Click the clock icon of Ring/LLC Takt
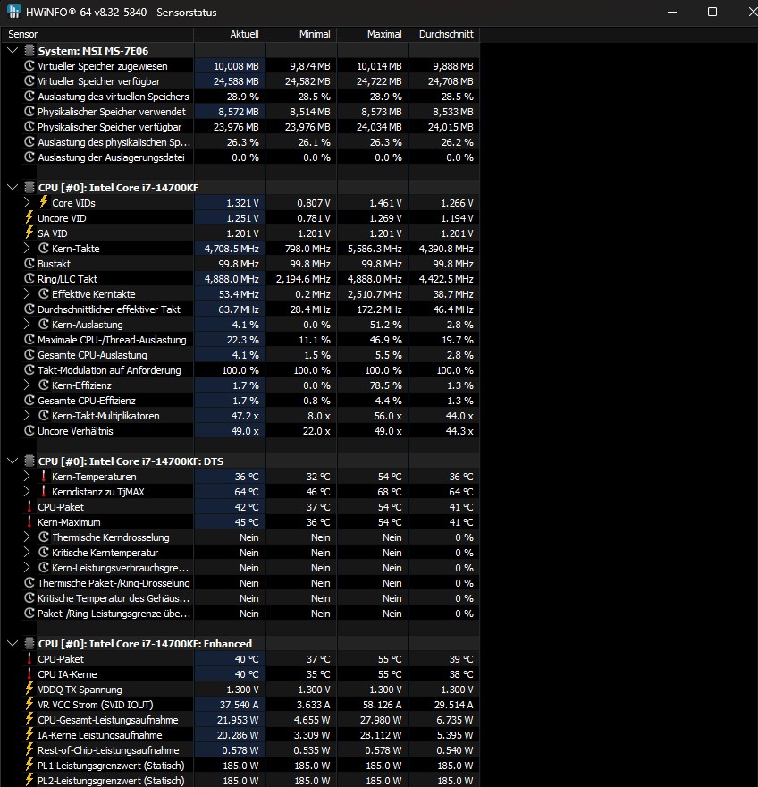Screen dimensions: 758x787 tap(29, 278)
